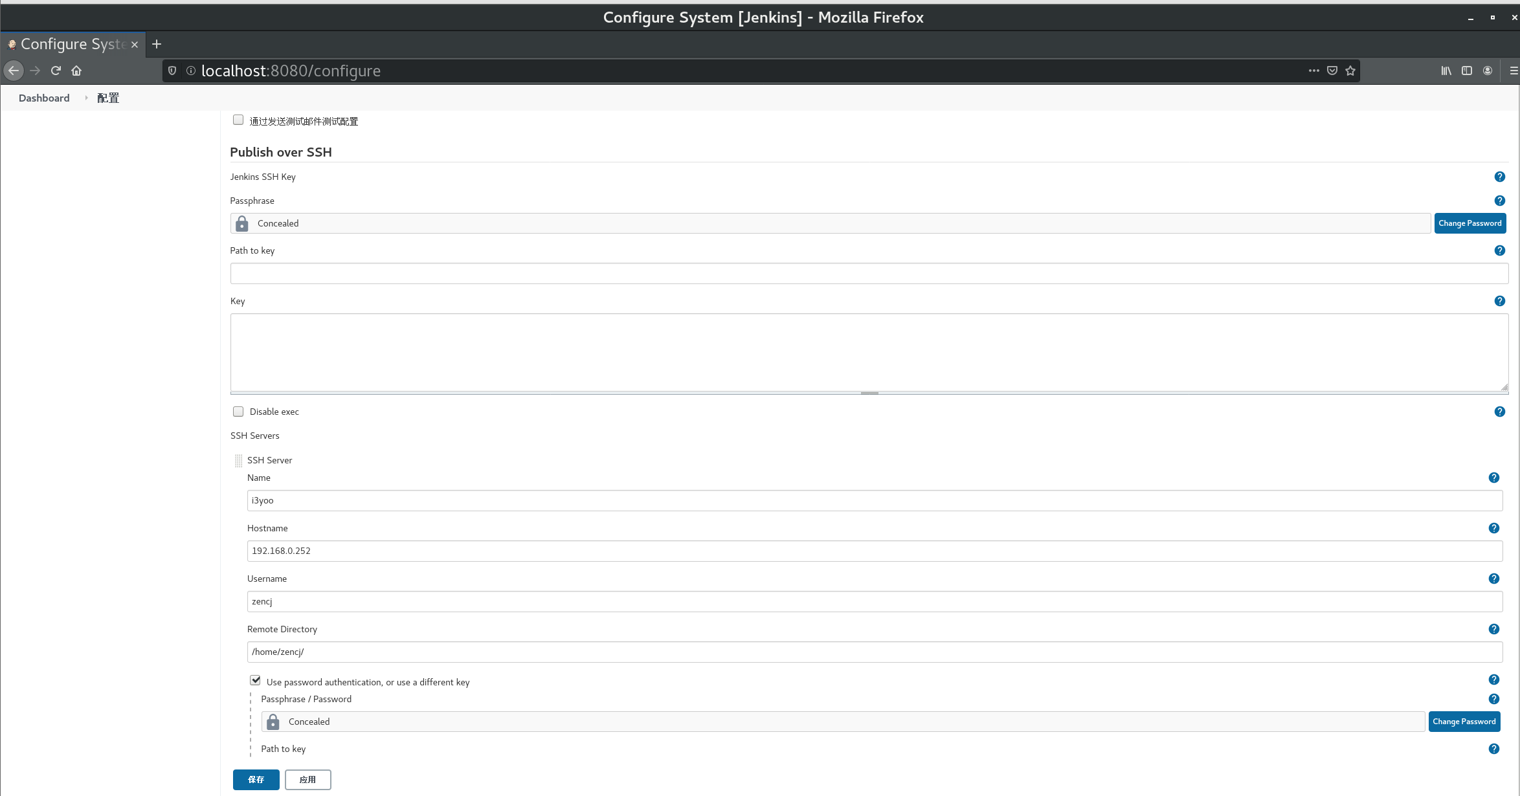Click help icon for Passphrase / Password

pos(1493,699)
